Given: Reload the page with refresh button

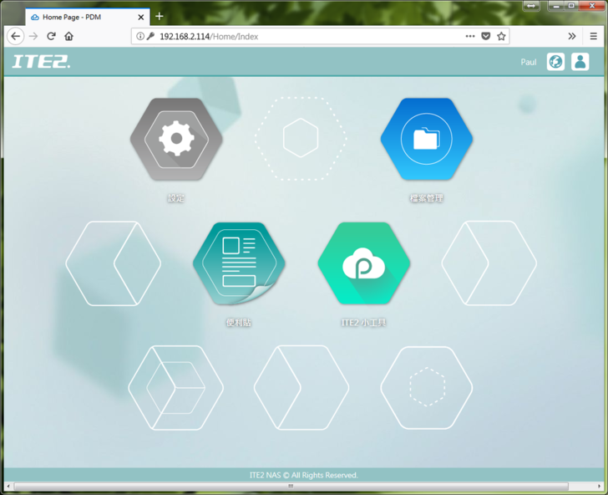Looking at the screenshot, I should click(51, 36).
